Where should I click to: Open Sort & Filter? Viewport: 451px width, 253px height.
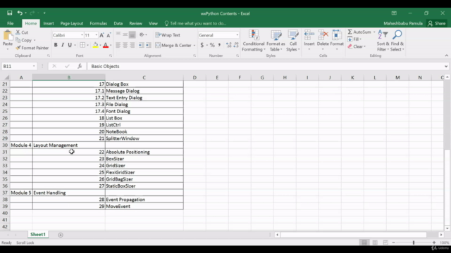(x=383, y=41)
